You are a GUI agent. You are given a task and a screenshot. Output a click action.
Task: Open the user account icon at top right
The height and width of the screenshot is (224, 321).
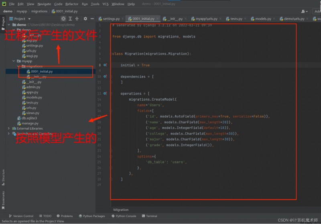coord(304,11)
